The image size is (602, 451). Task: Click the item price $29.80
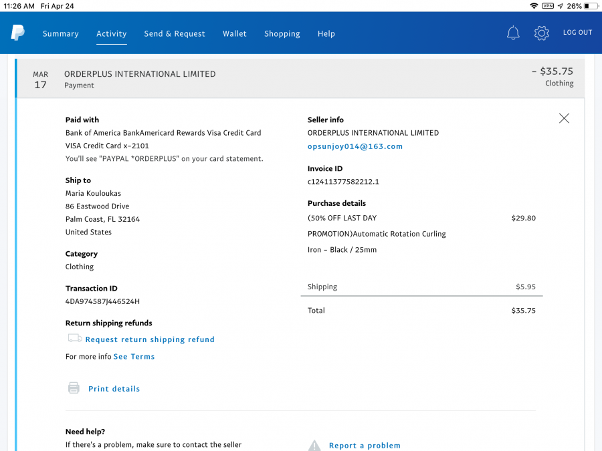point(523,218)
